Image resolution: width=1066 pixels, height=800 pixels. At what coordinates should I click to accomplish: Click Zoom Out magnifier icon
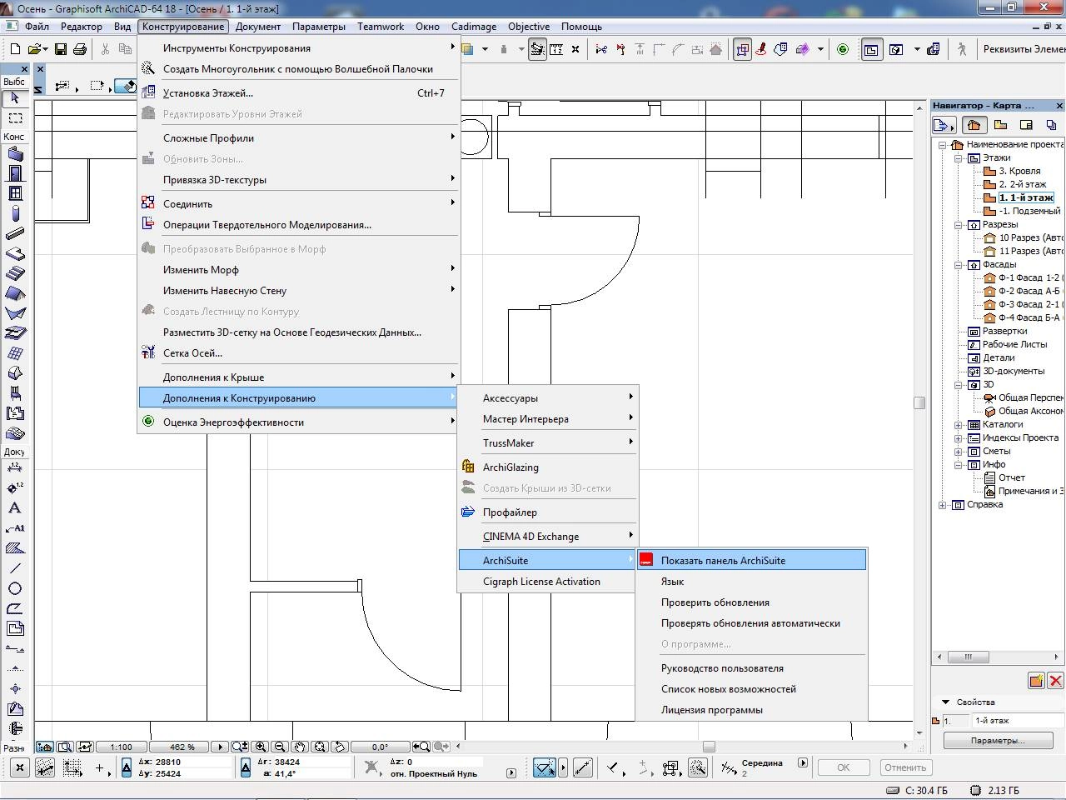tap(280, 747)
